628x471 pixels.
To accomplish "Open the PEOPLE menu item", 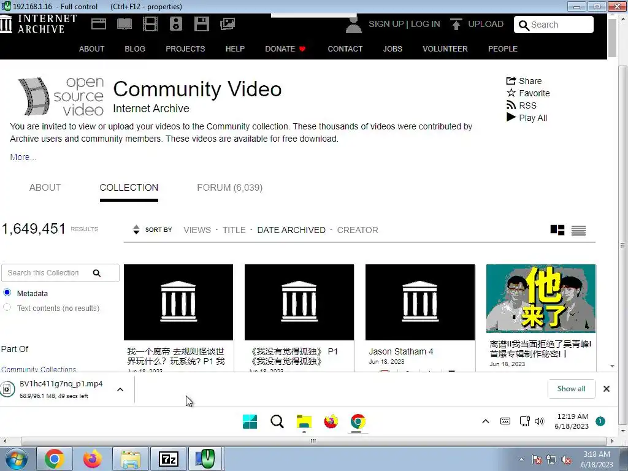I will pos(503,49).
